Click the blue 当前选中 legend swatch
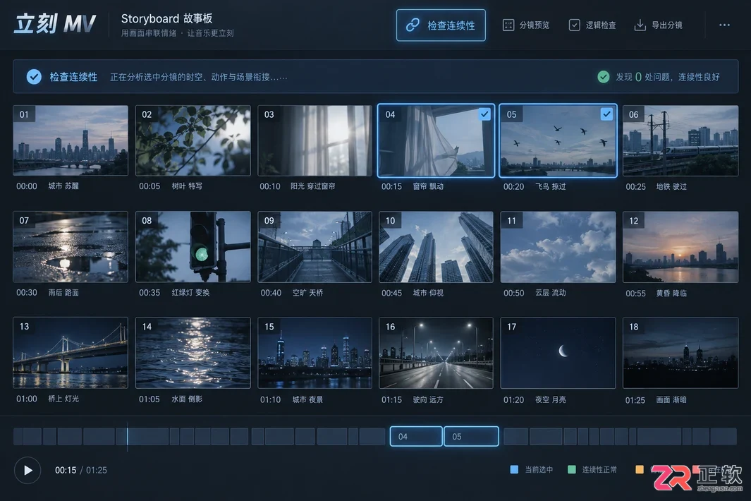Screen dimensions: 751x501 tap(514, 470)
